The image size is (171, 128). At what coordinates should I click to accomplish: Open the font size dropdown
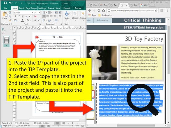[40, 13]
